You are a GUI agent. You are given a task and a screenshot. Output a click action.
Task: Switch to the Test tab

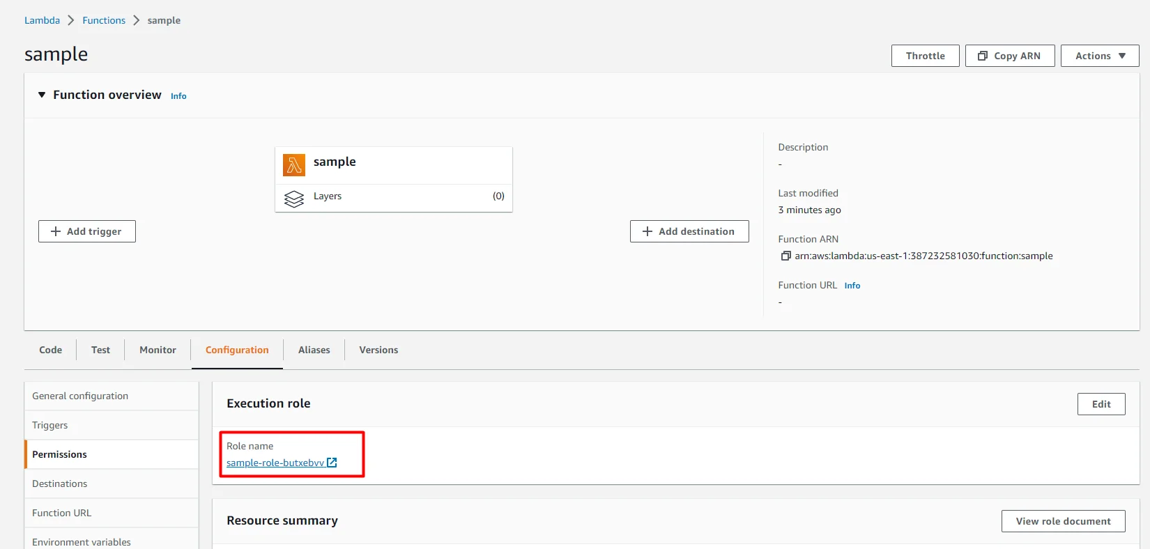(100, 350)
